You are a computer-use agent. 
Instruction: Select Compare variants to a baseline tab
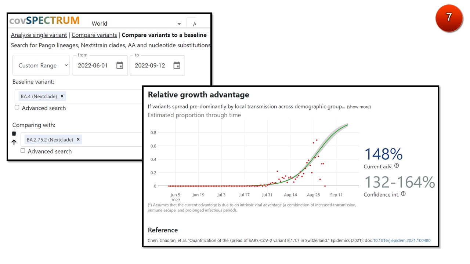click(164, 35)
